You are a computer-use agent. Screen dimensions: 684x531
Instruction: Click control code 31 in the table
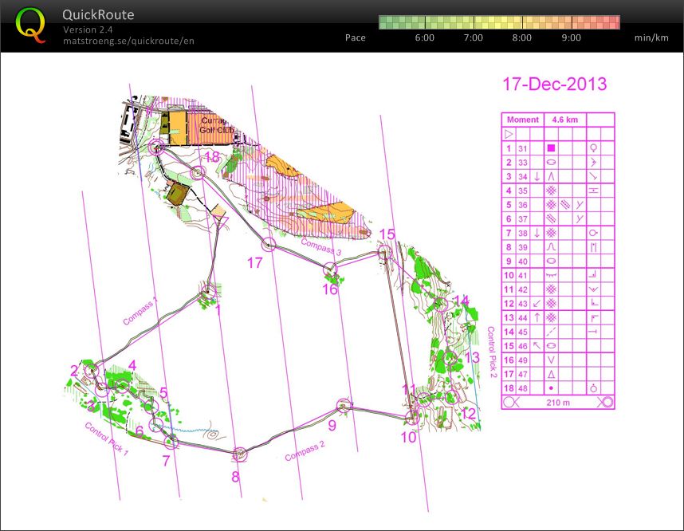tap(523, 148)
